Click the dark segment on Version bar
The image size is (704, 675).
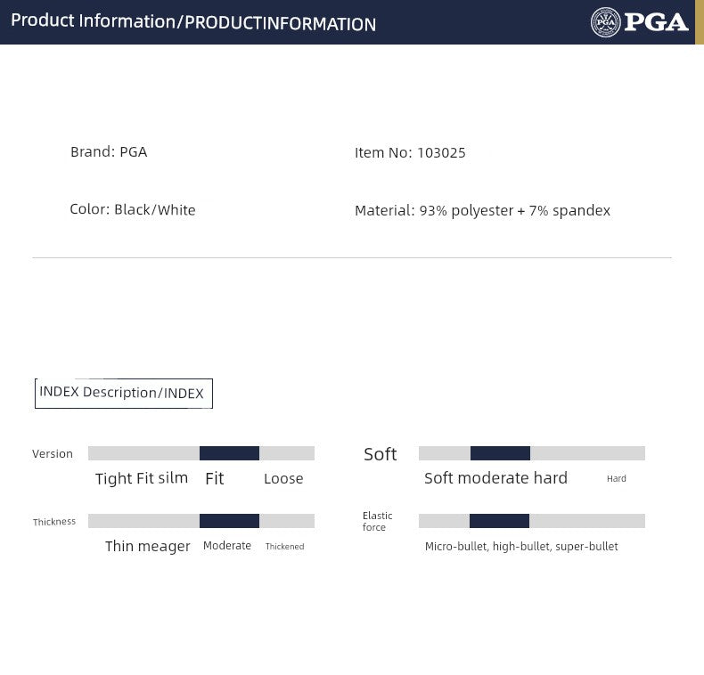(x=229, y=453)
